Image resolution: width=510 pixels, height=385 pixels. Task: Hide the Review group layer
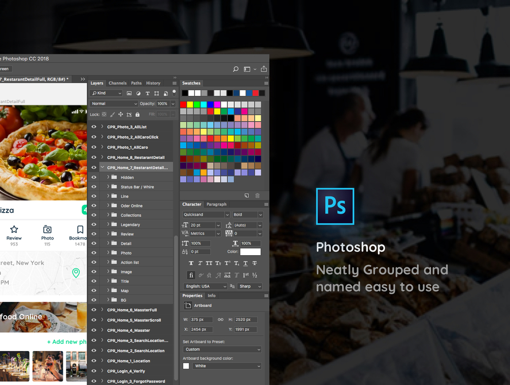(x=94, y=234)
